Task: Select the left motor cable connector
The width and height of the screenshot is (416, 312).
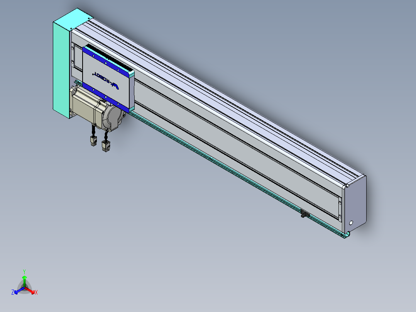Action: coord(93,141)
